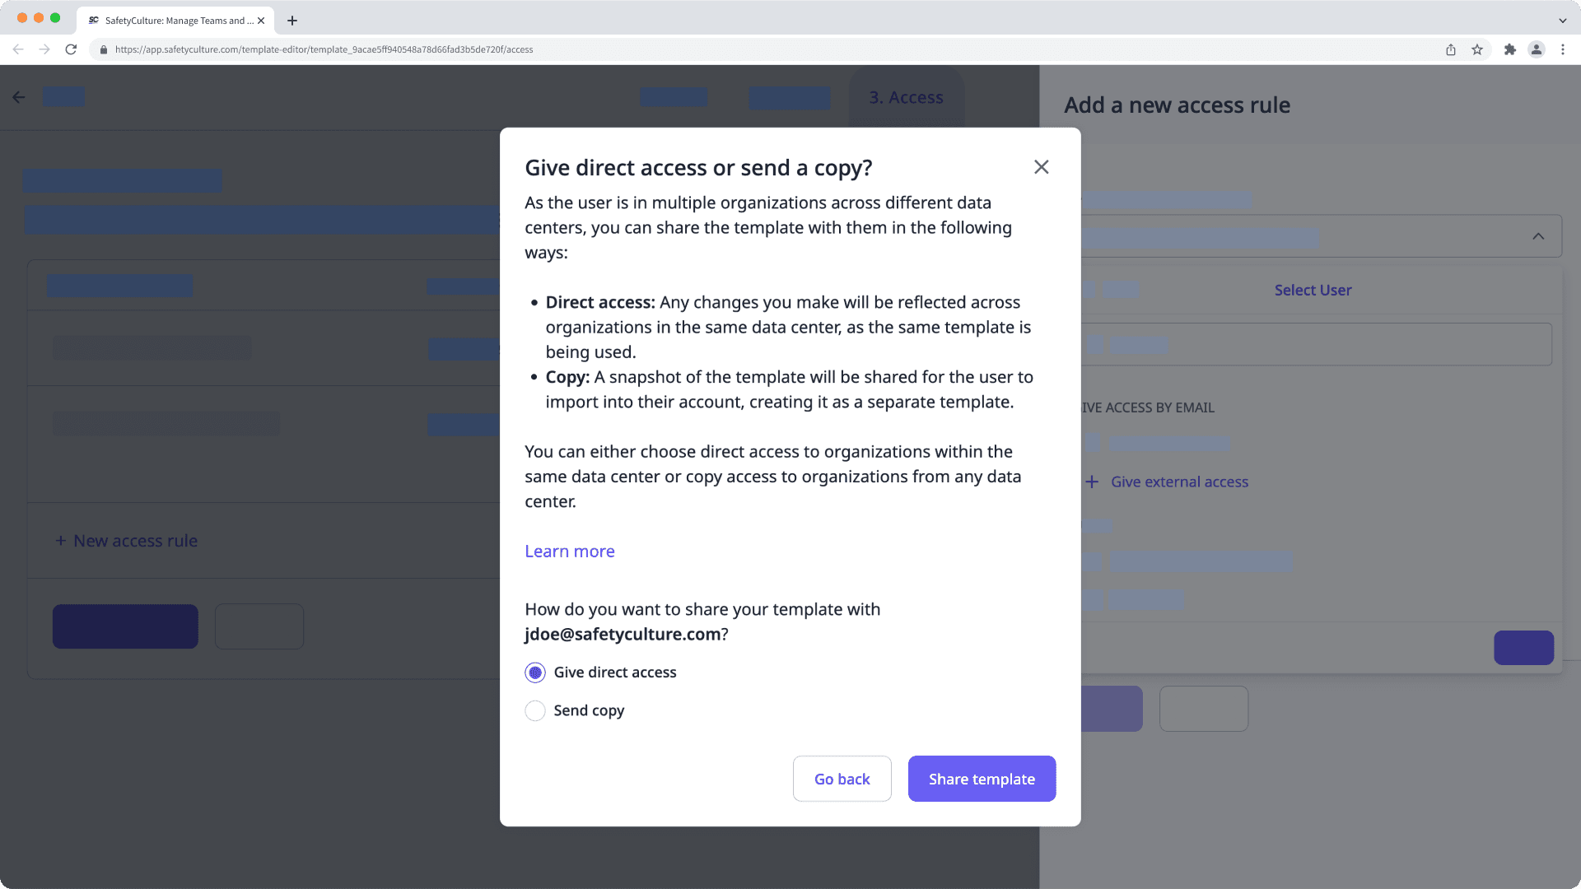Click the Select User link
1581x889 pixels.
pos(1313,290)
